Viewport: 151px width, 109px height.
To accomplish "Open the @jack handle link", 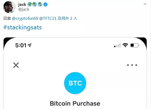I will [24, 9].
